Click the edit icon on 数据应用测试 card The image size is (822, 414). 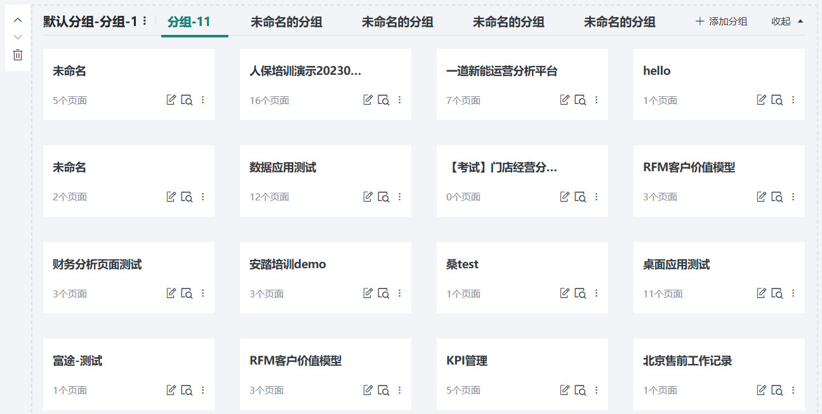pyautogui.click(x=368, y=197)
